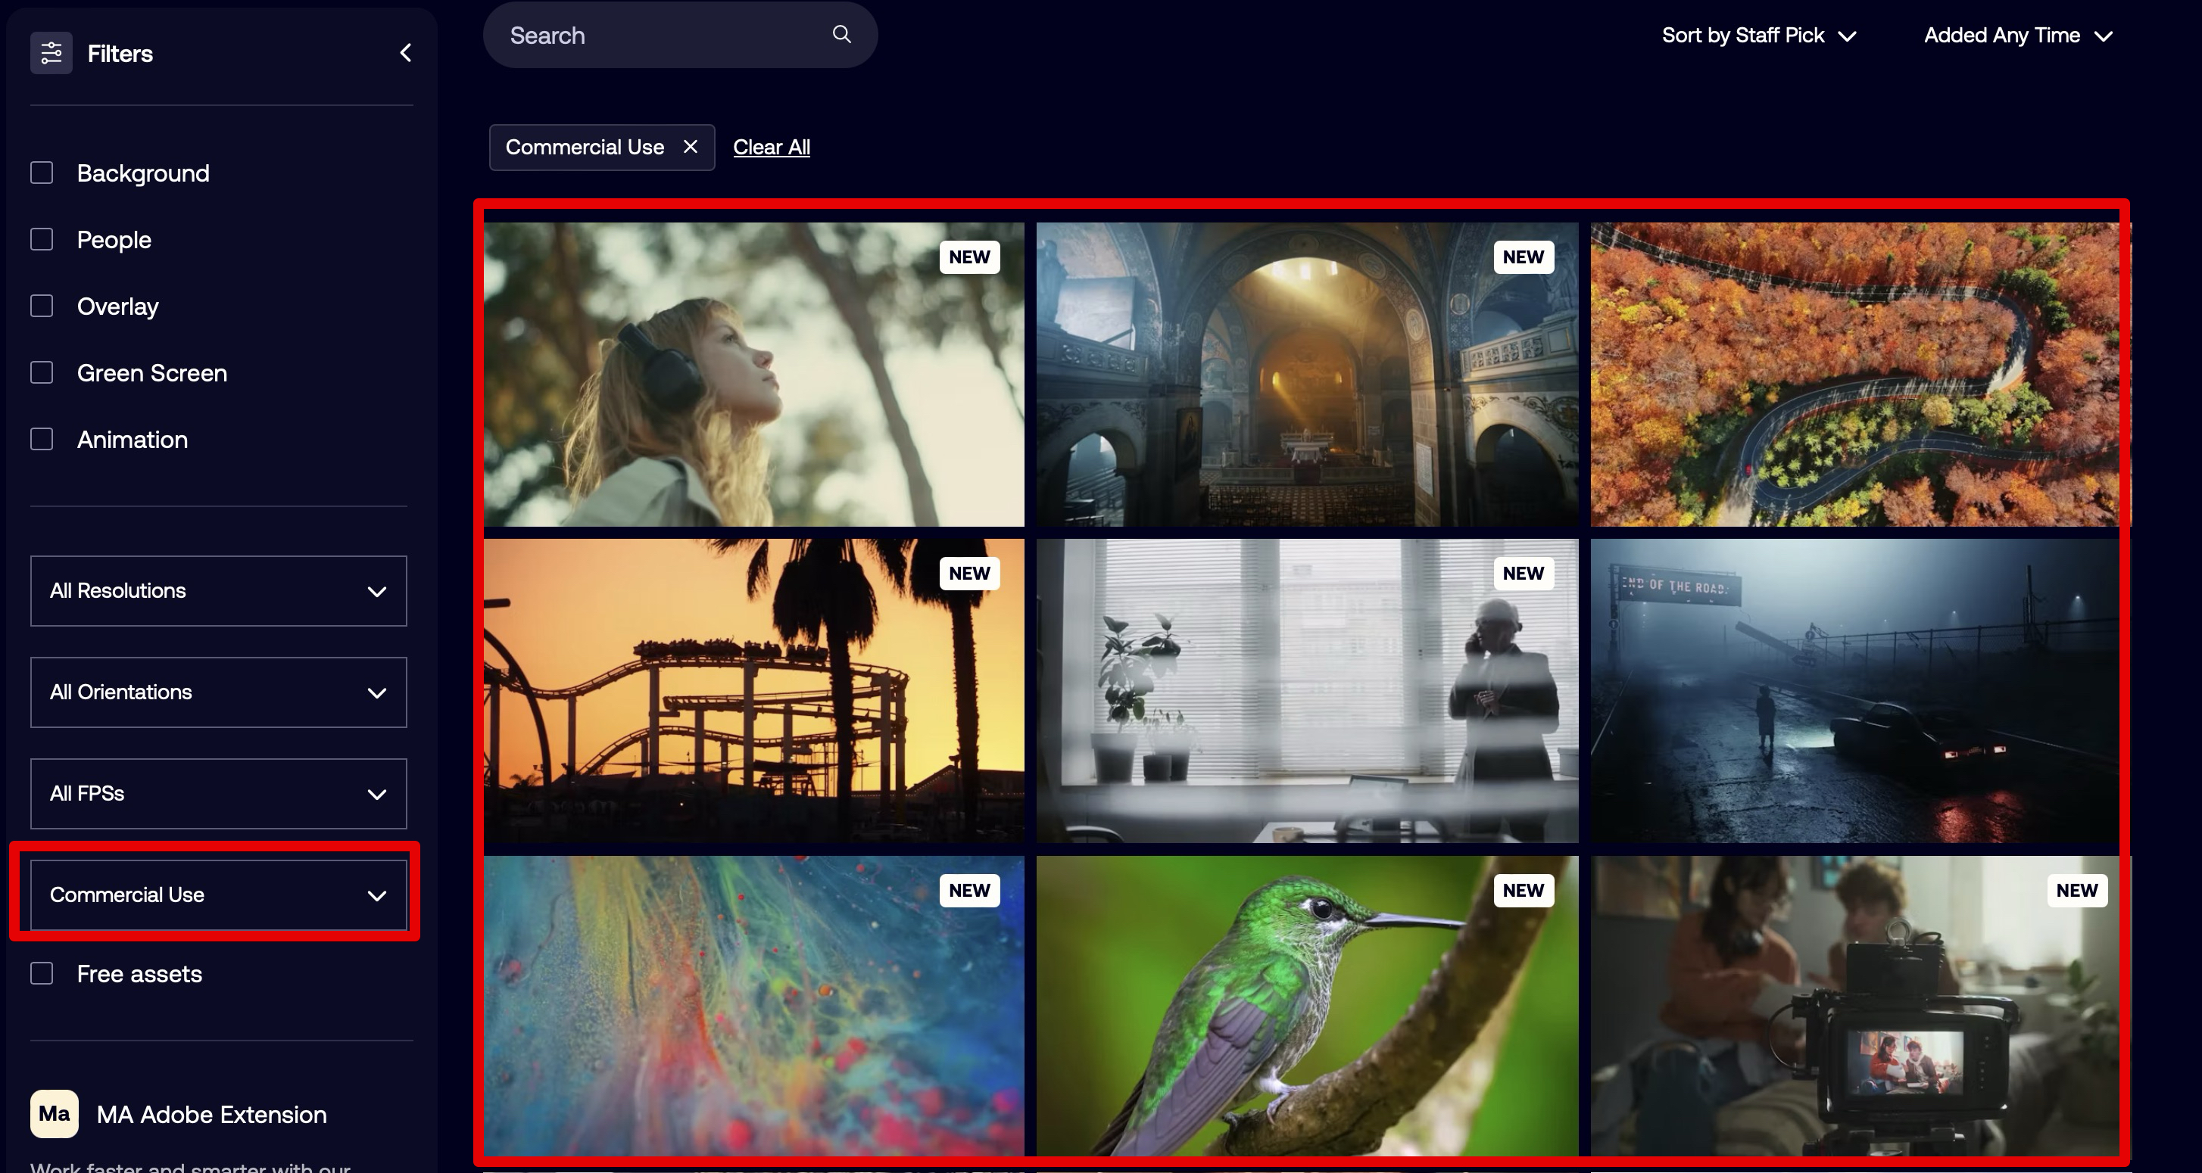
Task: Open the autumn winding road aerial video
Action: [1855, 374]
